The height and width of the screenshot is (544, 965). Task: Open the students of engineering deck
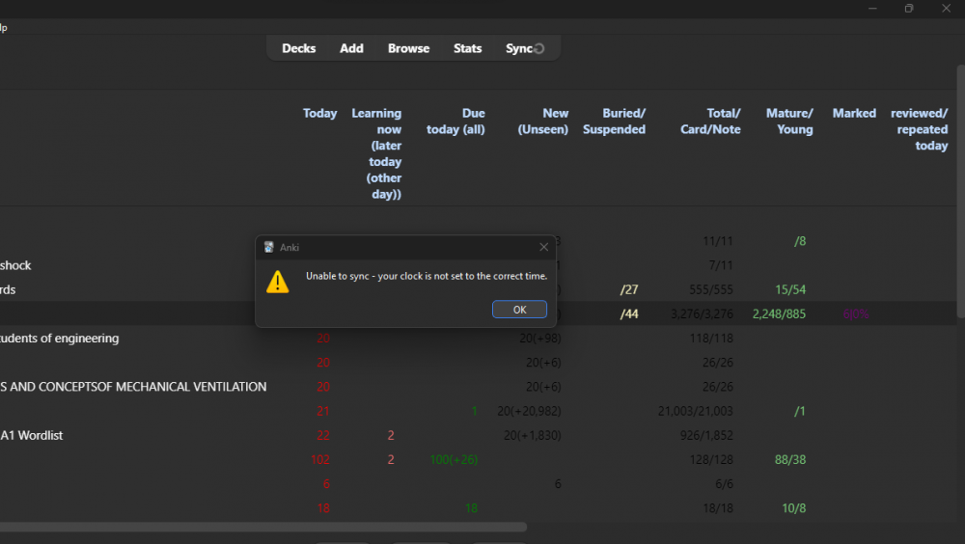pos(59,339)
